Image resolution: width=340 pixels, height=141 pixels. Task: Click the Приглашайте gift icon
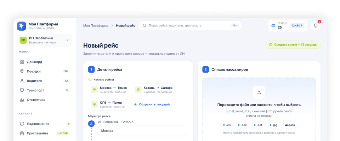click(22, 133)
